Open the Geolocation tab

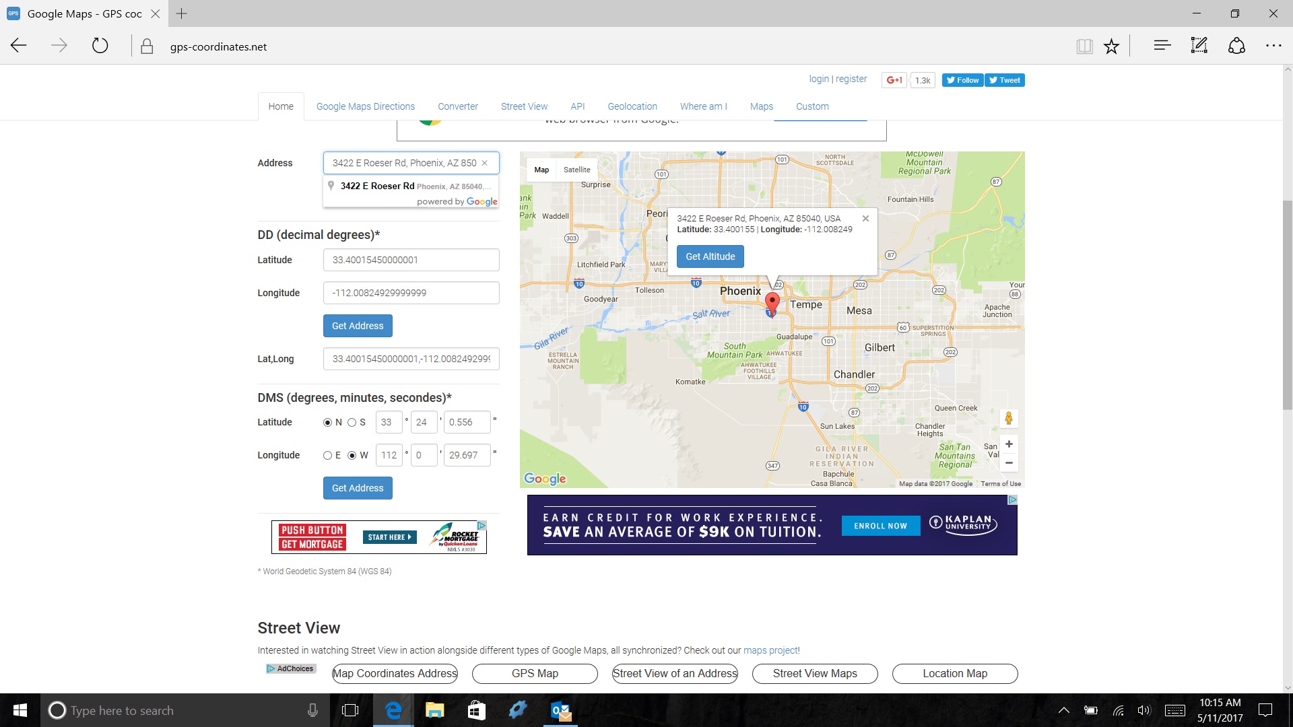(x=632, y=106)
